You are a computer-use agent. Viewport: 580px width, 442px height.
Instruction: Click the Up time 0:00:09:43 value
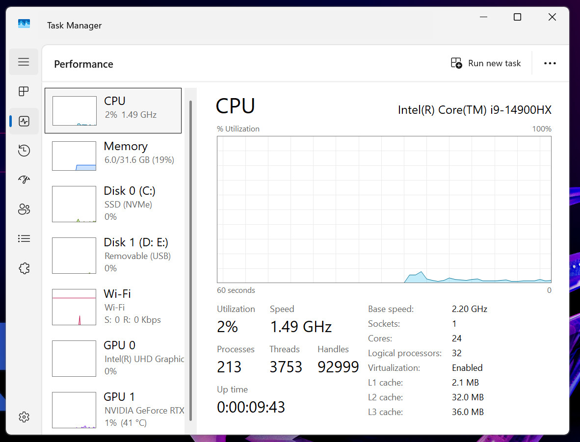(251, 407)
